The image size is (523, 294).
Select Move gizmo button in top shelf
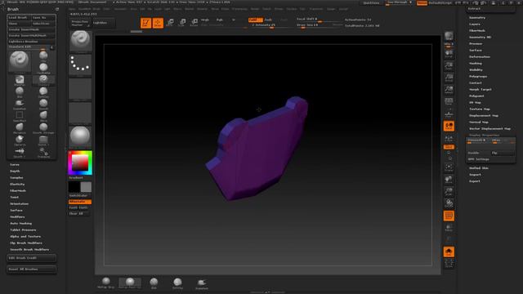170,23
